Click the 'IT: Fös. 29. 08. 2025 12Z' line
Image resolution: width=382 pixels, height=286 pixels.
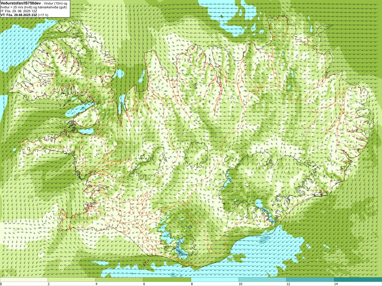click(x=19, y=11)
